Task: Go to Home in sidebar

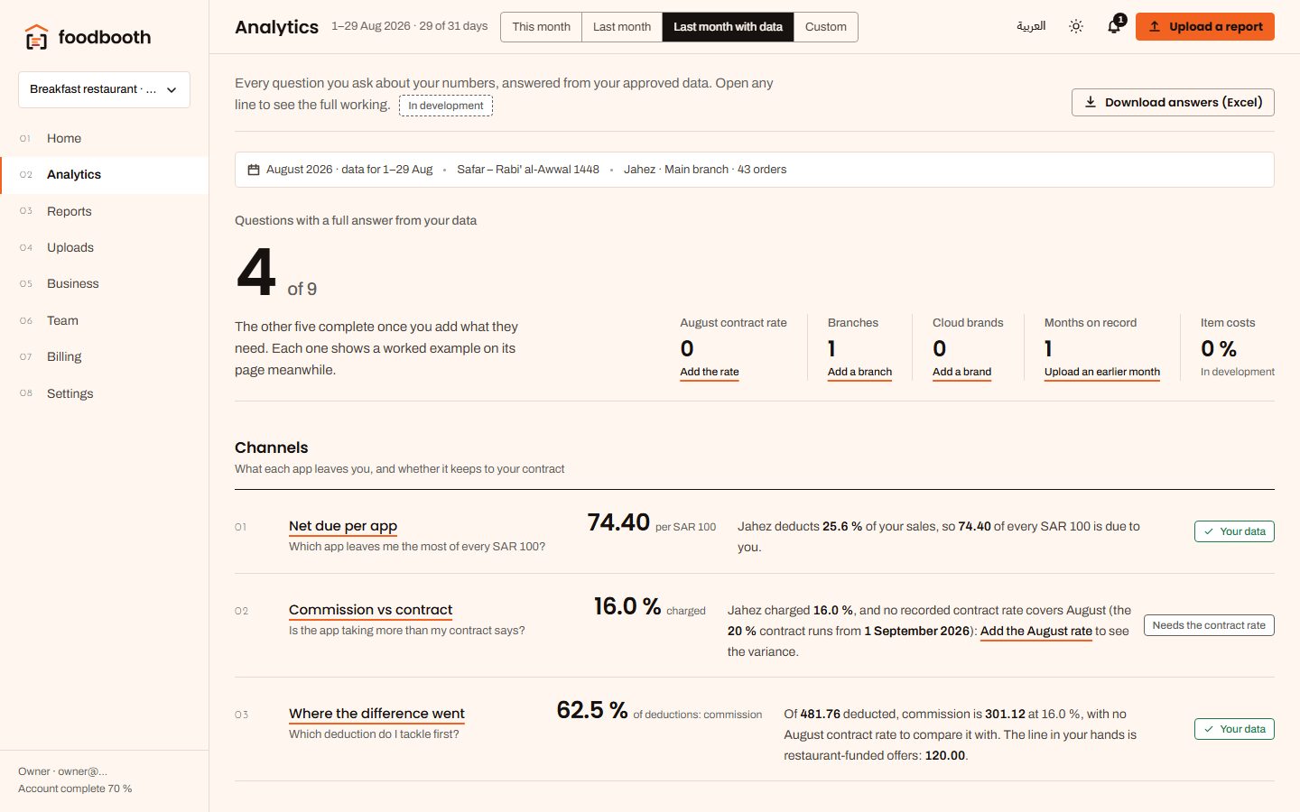Action: pyautogui.click(x=104, y=138)
